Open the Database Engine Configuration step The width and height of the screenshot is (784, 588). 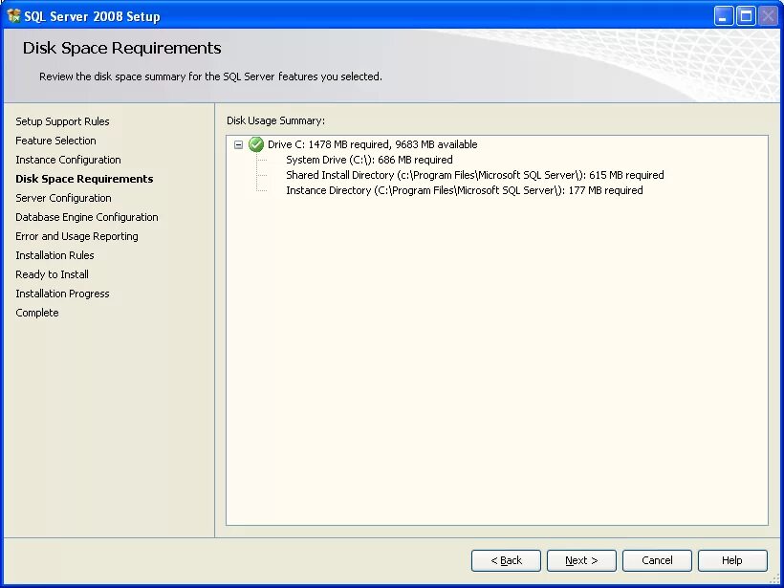click(87, 217)
